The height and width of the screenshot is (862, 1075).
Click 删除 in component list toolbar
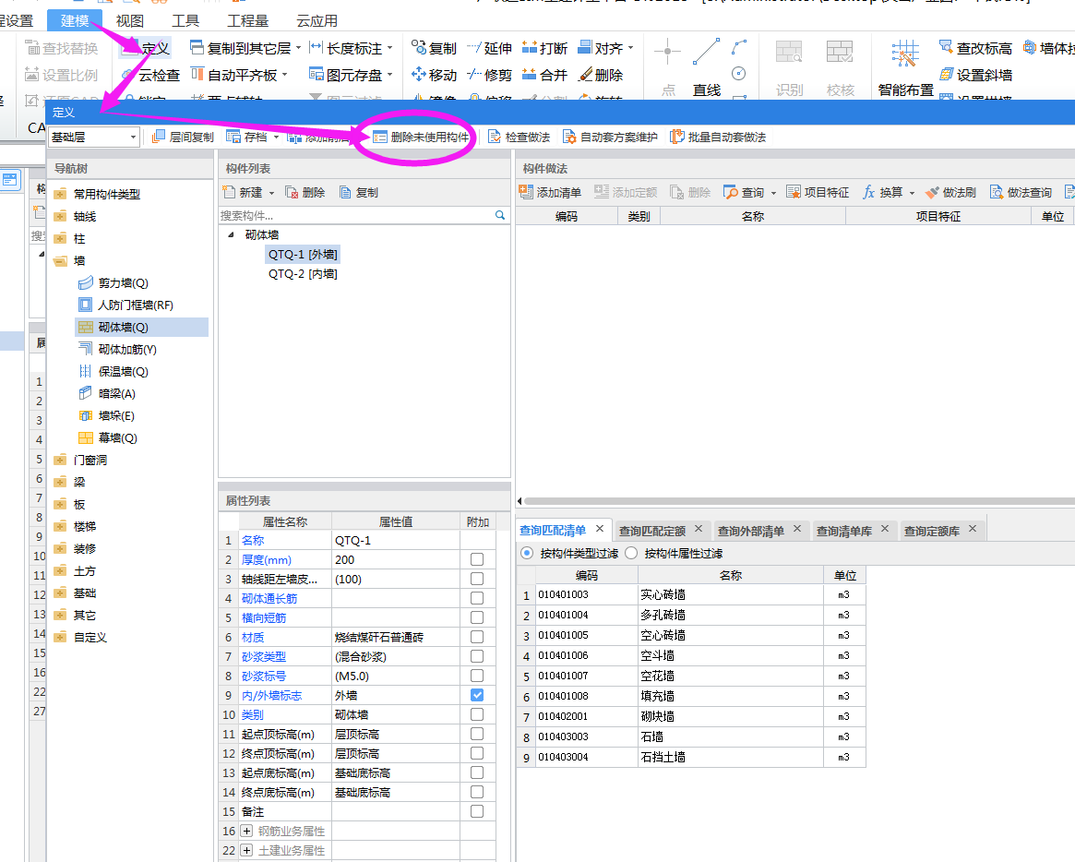tap(305, 193)
